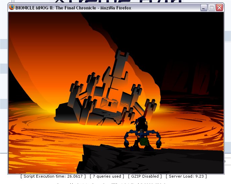Click the window title 'BIONICLE MNOG II: The Final Chronicle'

click(x=56, y=8)
